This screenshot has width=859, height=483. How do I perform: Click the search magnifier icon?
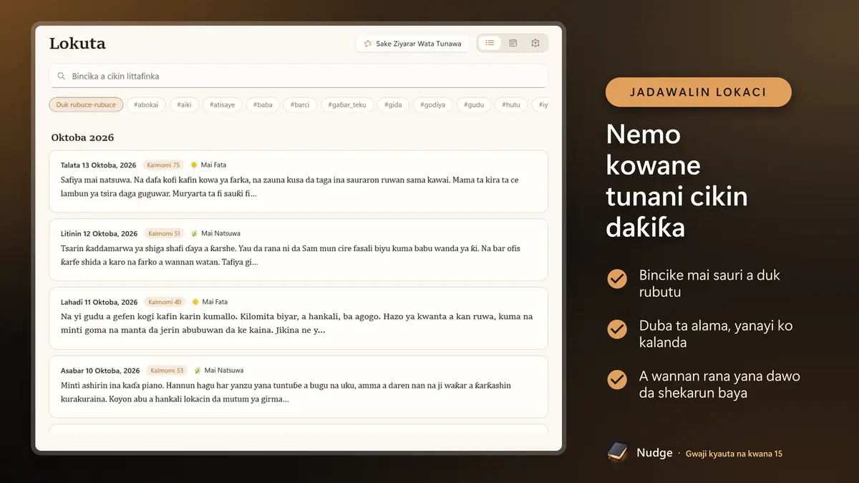pyautogui.click(x=62, y=76)
